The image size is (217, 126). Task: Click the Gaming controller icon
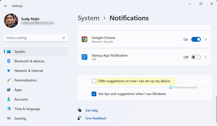pyautogui.click(x=9, y=119)
